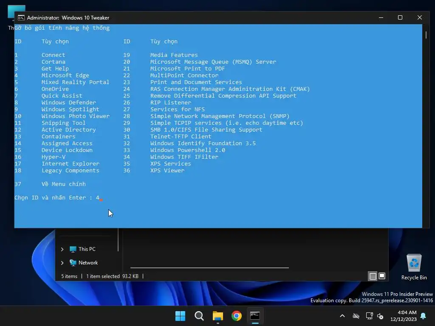Click the console window system menu icon
The image size is (435, 326).
tap(21, 18)
